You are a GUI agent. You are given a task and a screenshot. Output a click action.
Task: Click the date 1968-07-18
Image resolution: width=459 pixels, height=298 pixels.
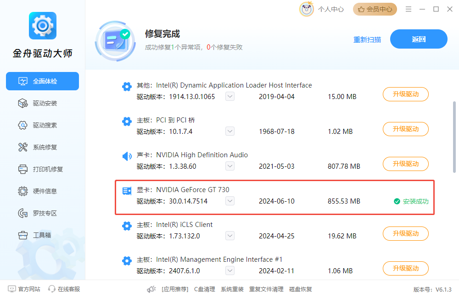277,131
